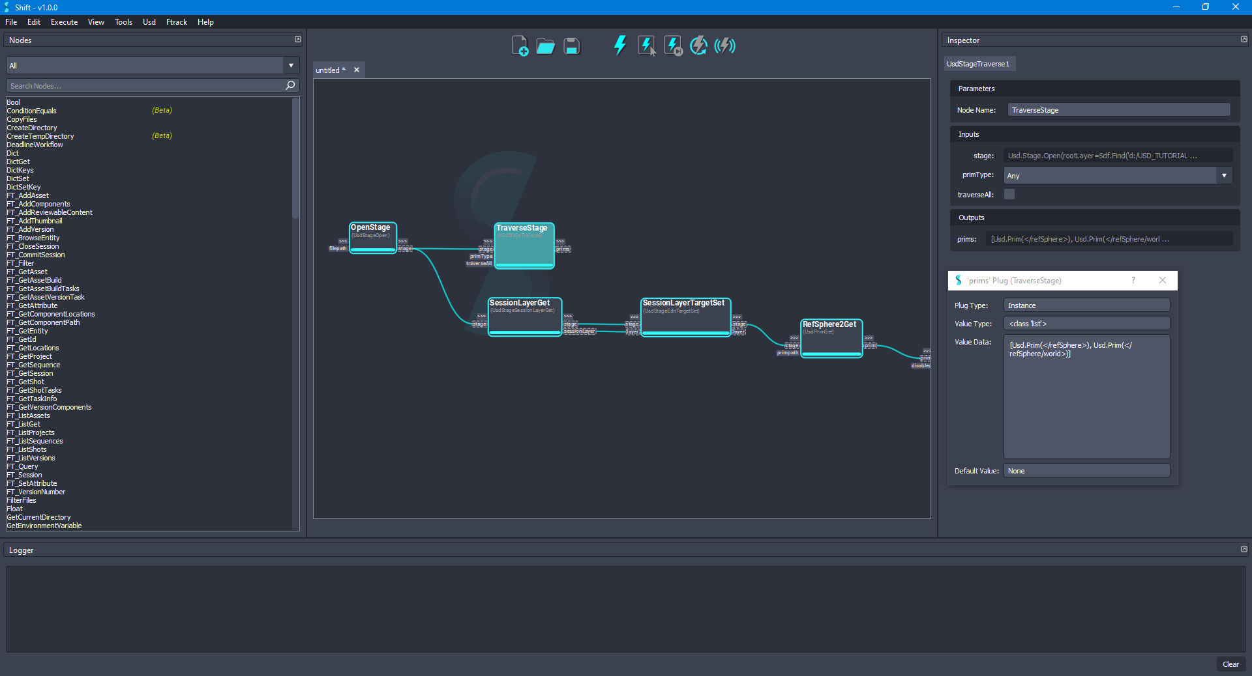Viewport: 1252px width, 676px height.
Task: Save the workflow with the floppy icon
Action: [x=571, y=46]
